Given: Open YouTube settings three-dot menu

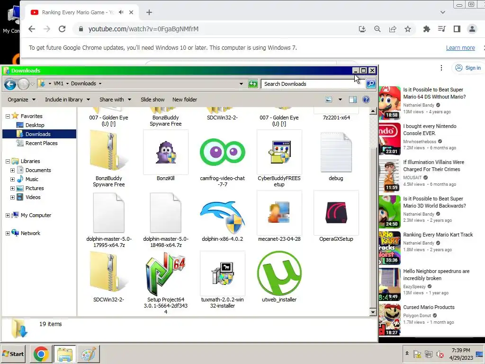Looking at the screenshot, I should coord(441,68).
